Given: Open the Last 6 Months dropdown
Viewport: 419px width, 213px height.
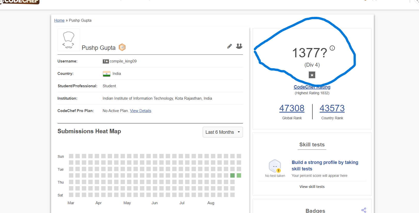Looking at the screenshot, I should tap(223, 132).
